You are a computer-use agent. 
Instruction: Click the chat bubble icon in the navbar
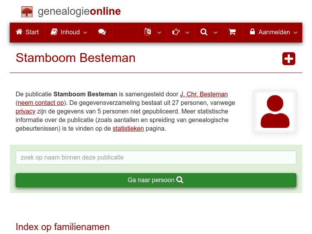(102, 32)
